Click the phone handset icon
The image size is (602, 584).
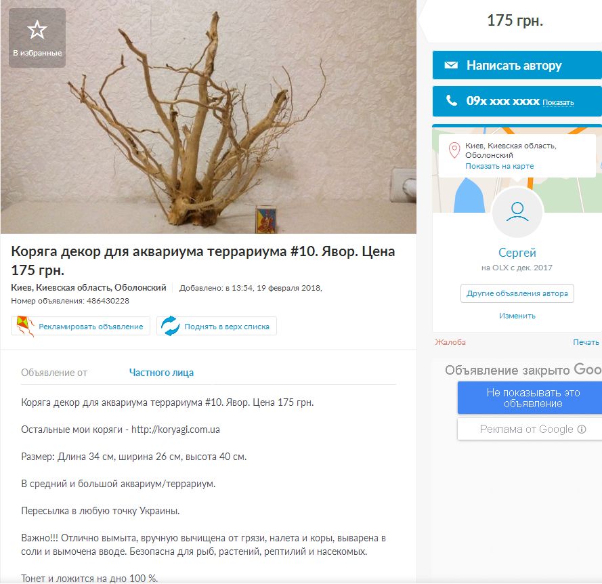coord(451,101)
